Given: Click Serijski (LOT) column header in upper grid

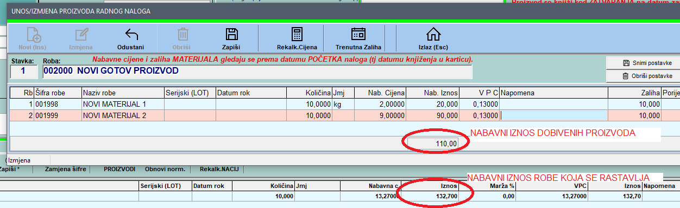Looking at the screenshot, I should 190,93.
